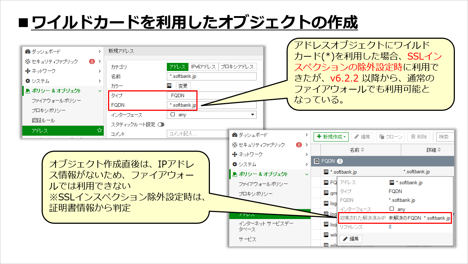Toggle the スタティックルート設定 switch

tap(161, 124)
